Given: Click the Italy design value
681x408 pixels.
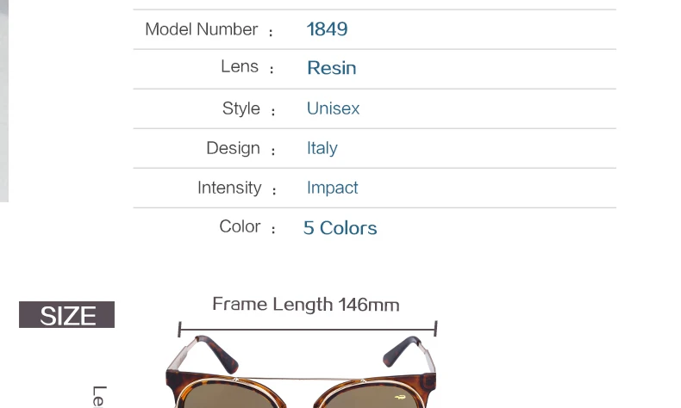Looking at the screenshot, I should tap(322, 148).
